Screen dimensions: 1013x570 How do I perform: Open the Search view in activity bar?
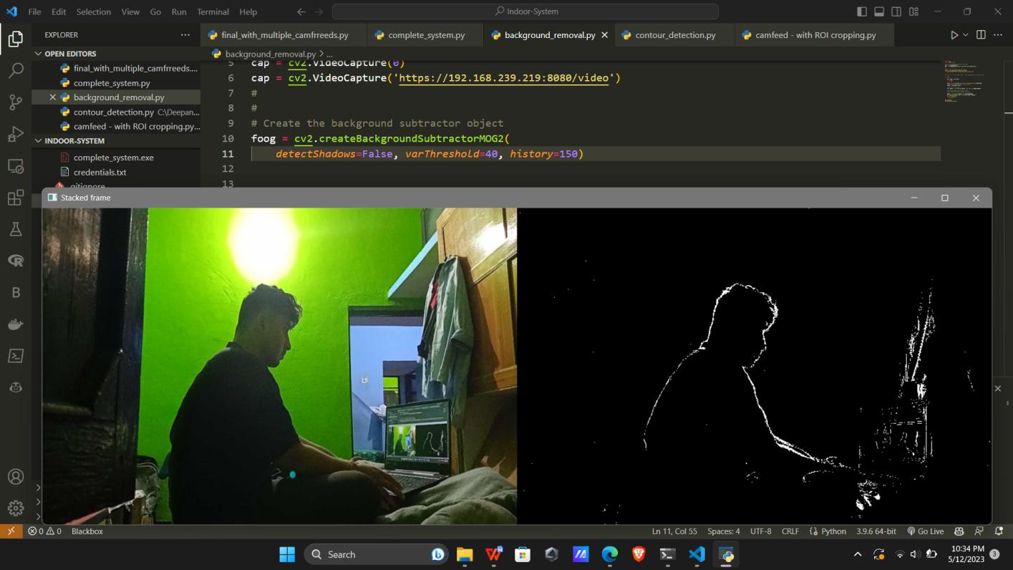(x=16, y=70)
